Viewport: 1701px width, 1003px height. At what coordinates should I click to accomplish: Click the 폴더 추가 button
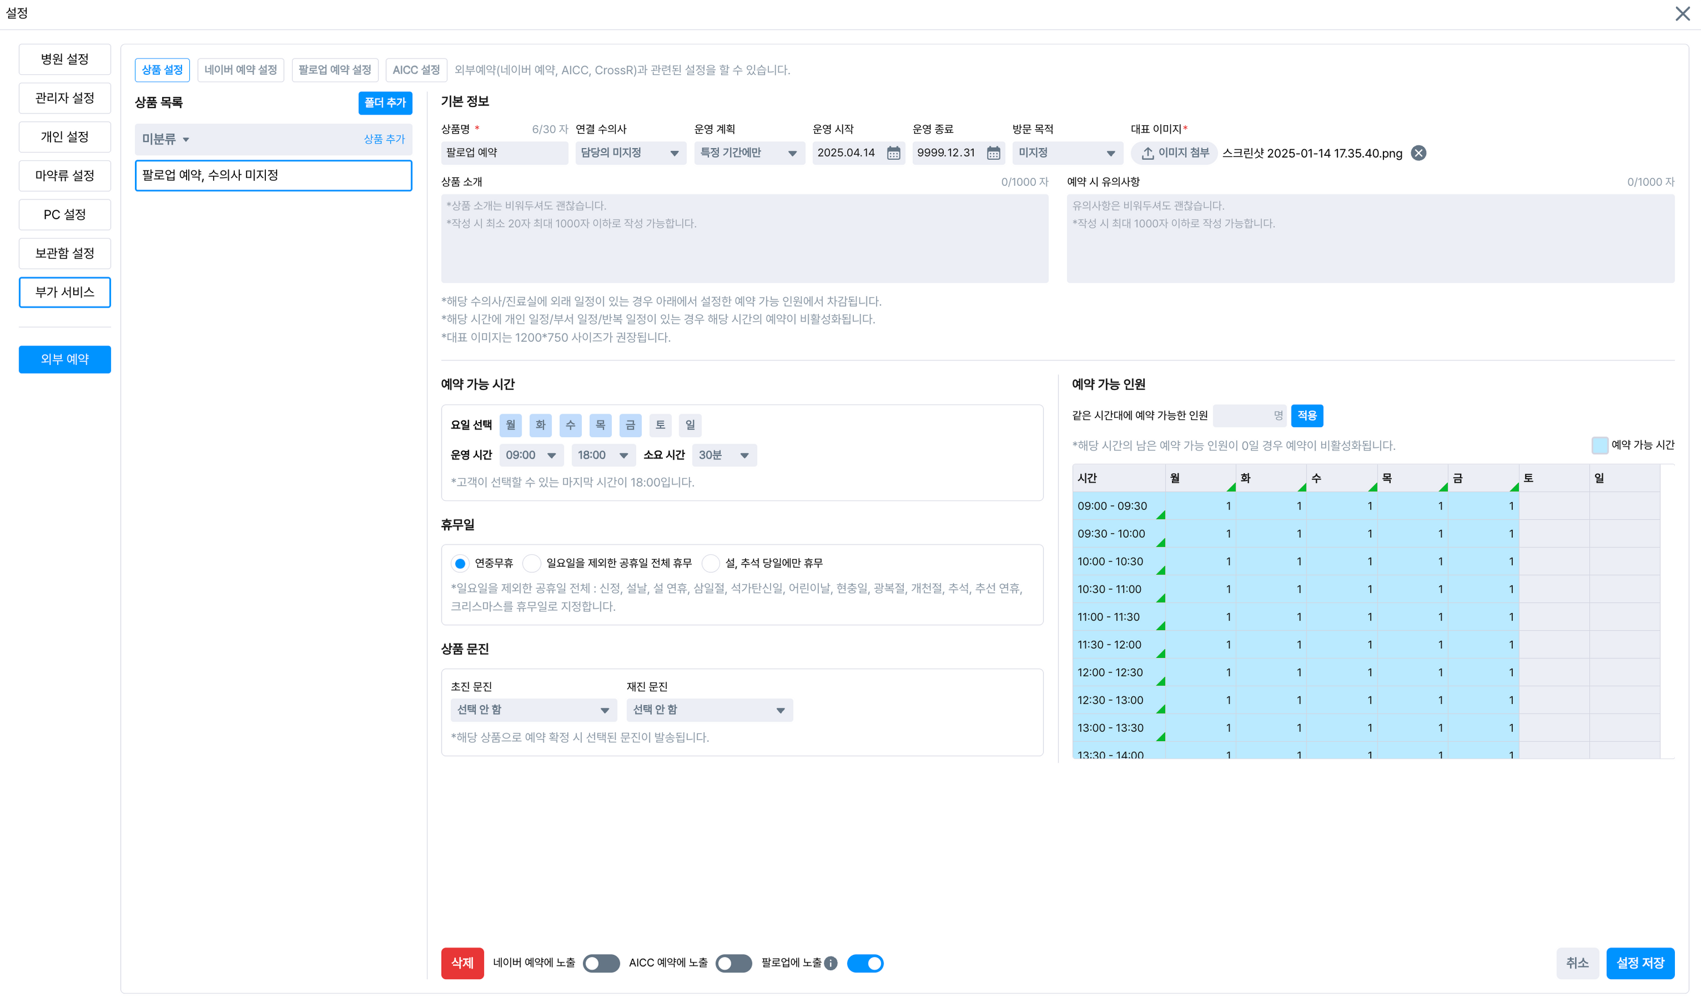(x=384, y=103)
